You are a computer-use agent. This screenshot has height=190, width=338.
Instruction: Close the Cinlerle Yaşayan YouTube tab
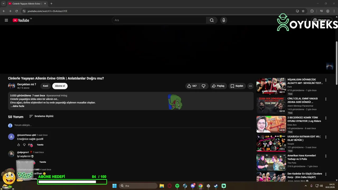click(x=45, y=4)
